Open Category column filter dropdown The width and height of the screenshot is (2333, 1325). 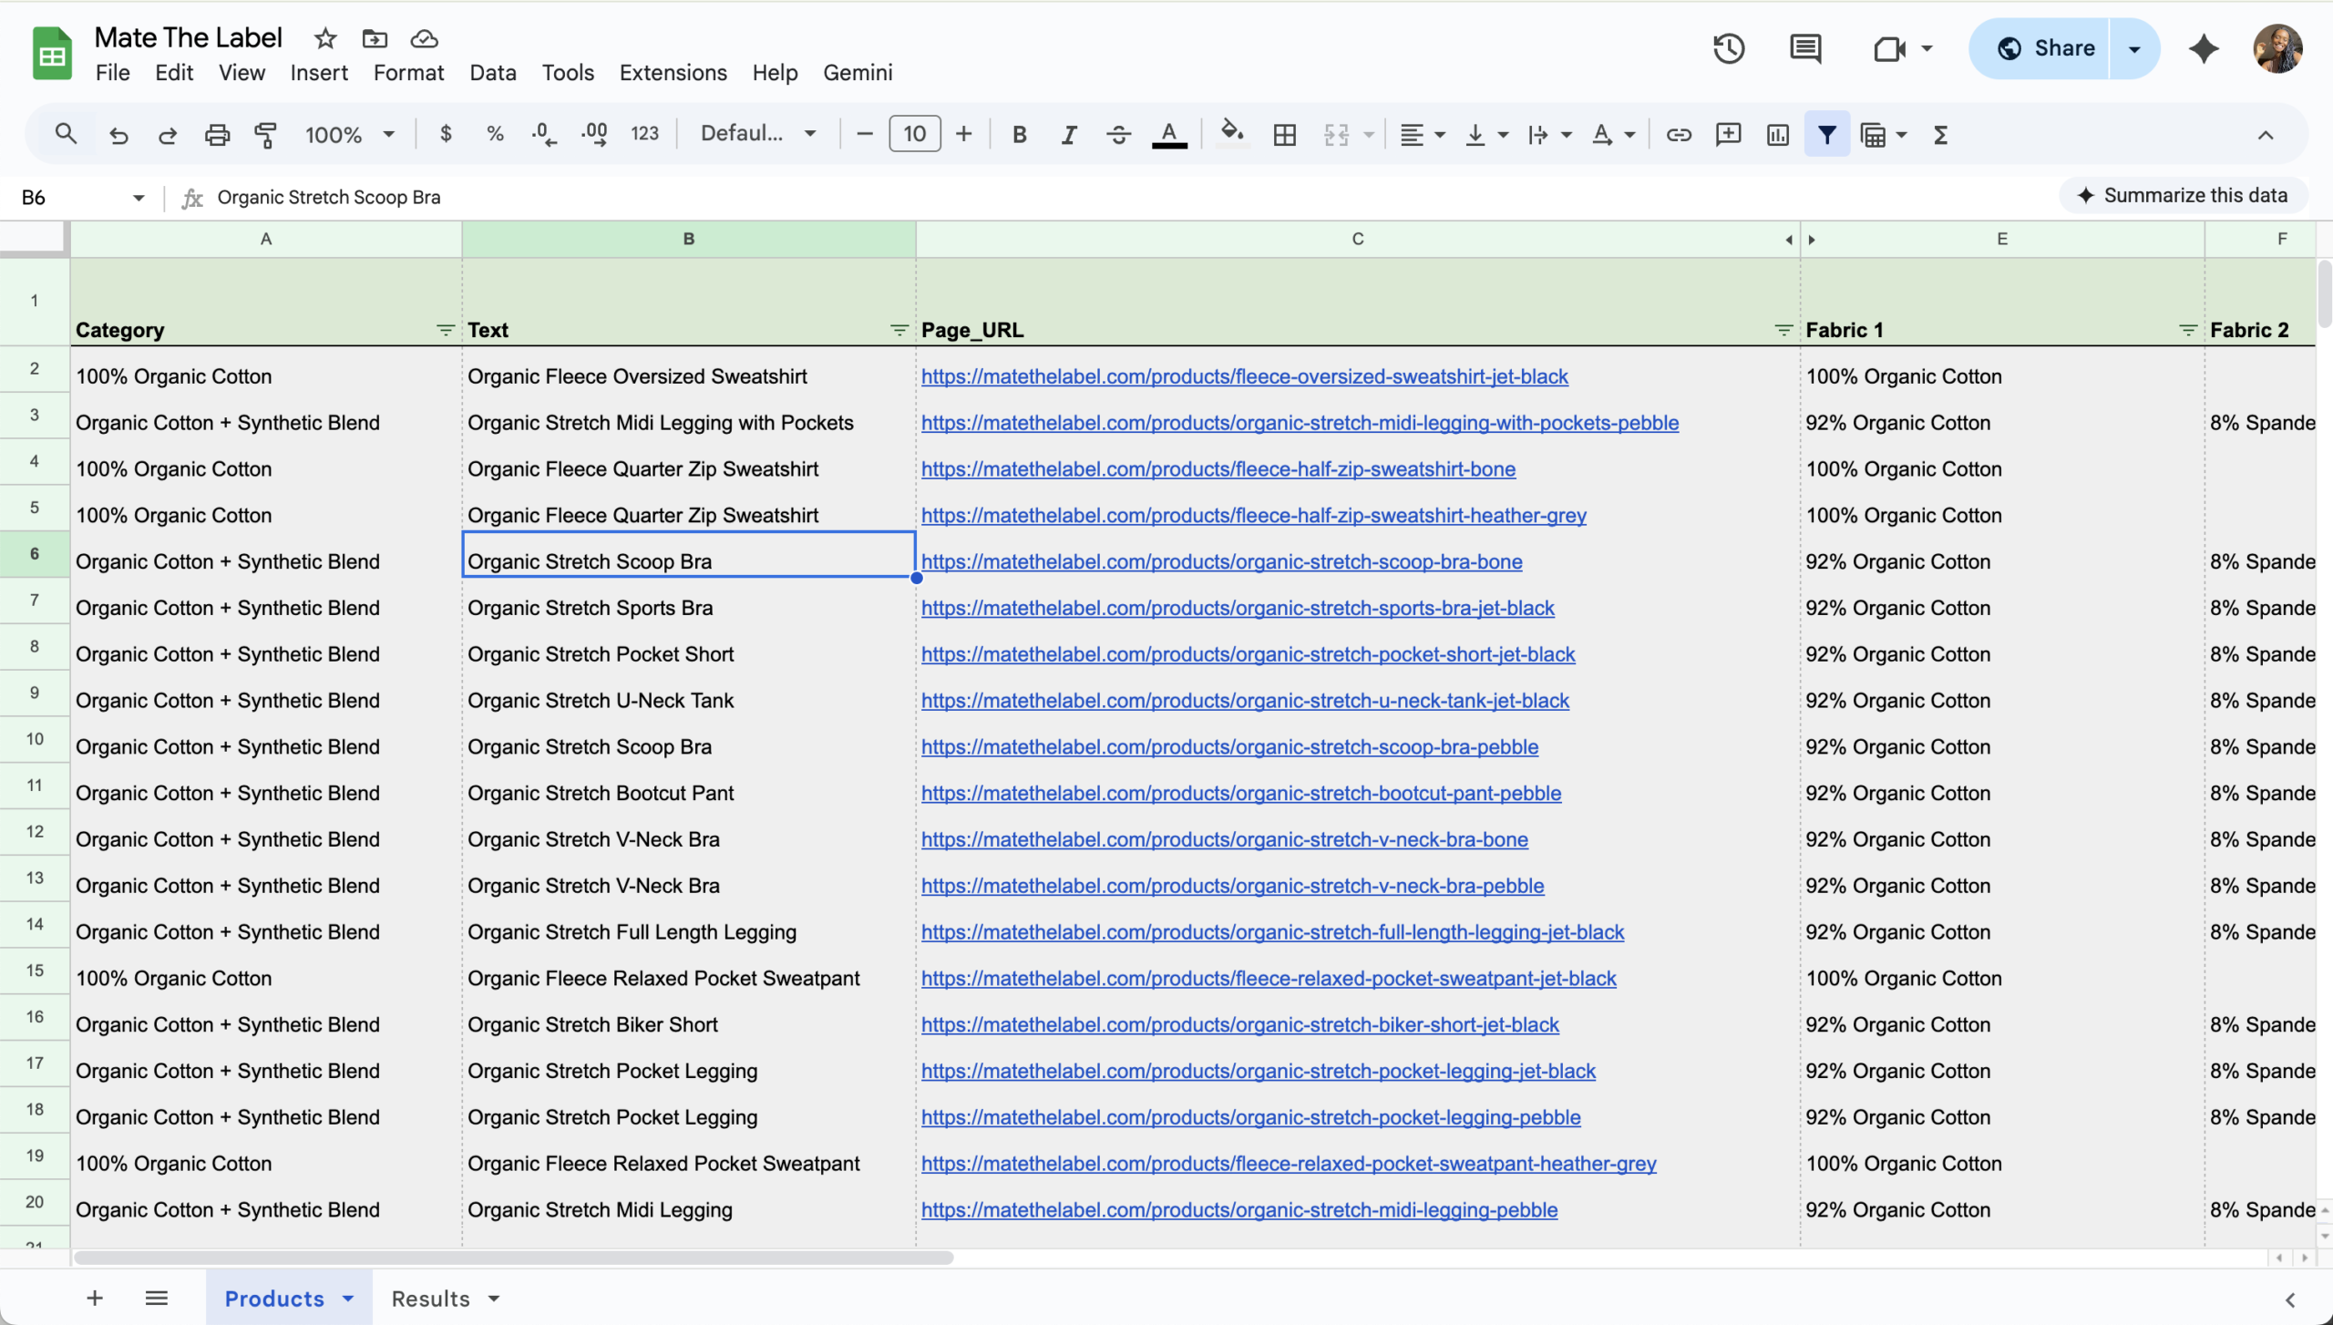click(x=445, y=330)
